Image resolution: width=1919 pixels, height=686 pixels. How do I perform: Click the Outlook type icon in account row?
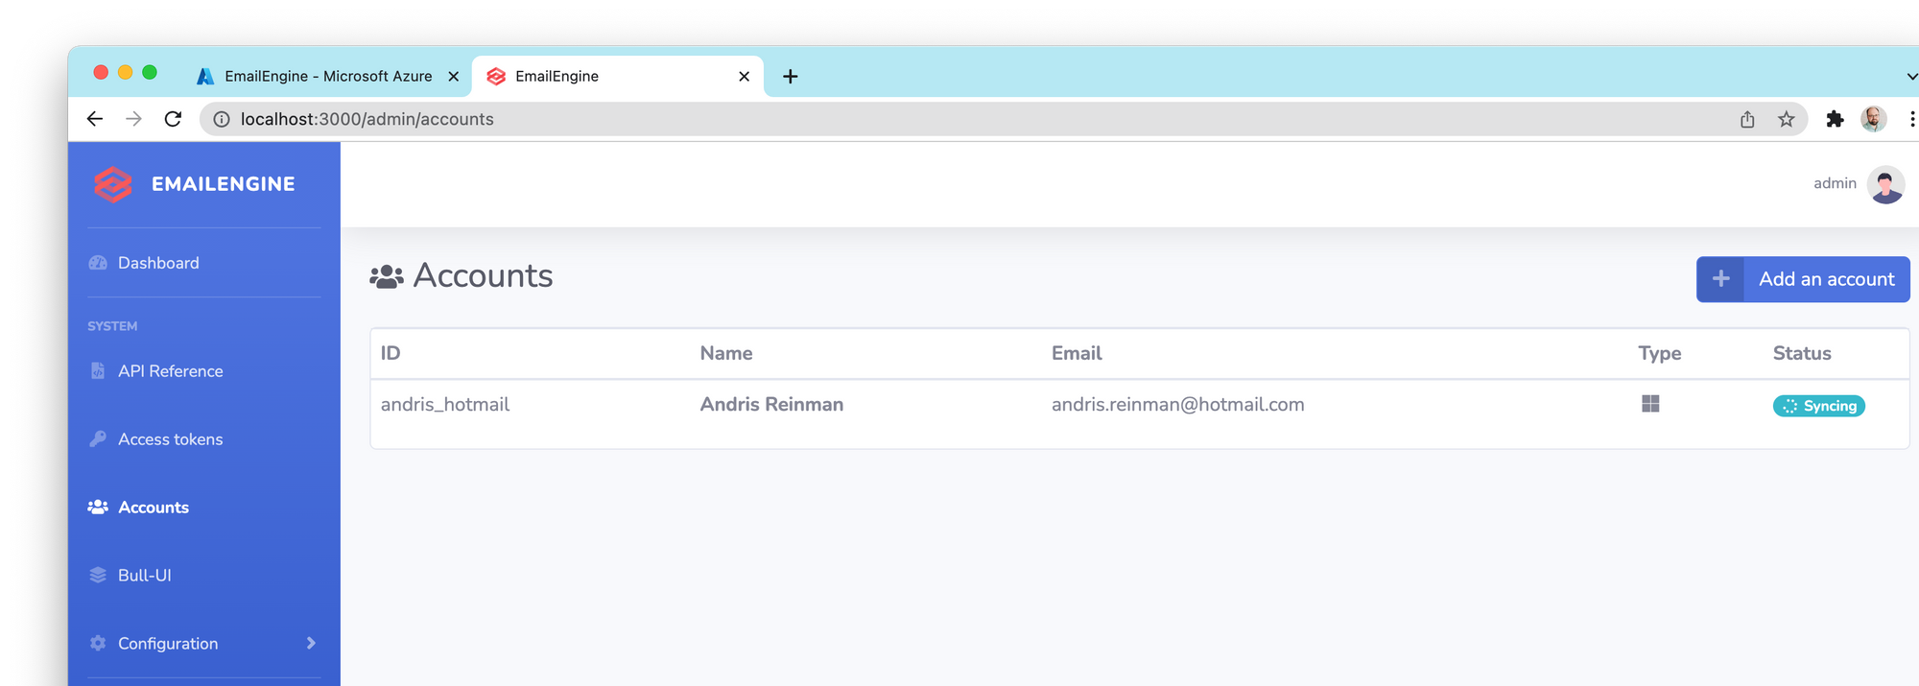point(1650,404)
